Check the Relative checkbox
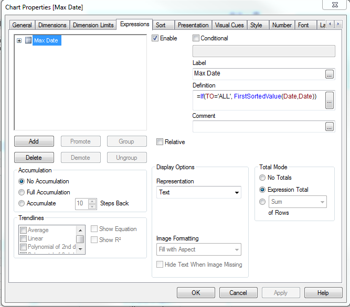 pyautogui.click(x=160, y=141)
